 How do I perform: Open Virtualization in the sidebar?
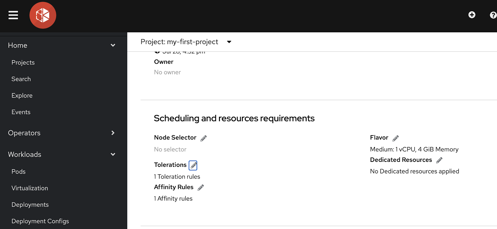(x=30, y=188)
